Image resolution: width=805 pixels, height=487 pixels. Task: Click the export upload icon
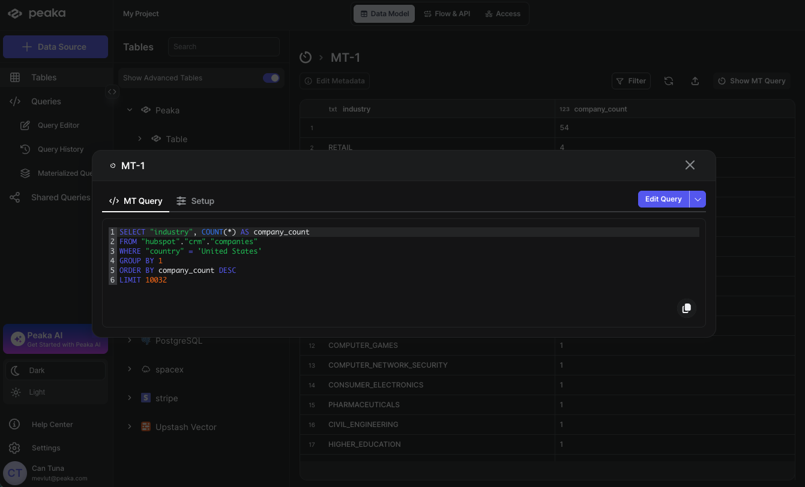click(695, 81)
